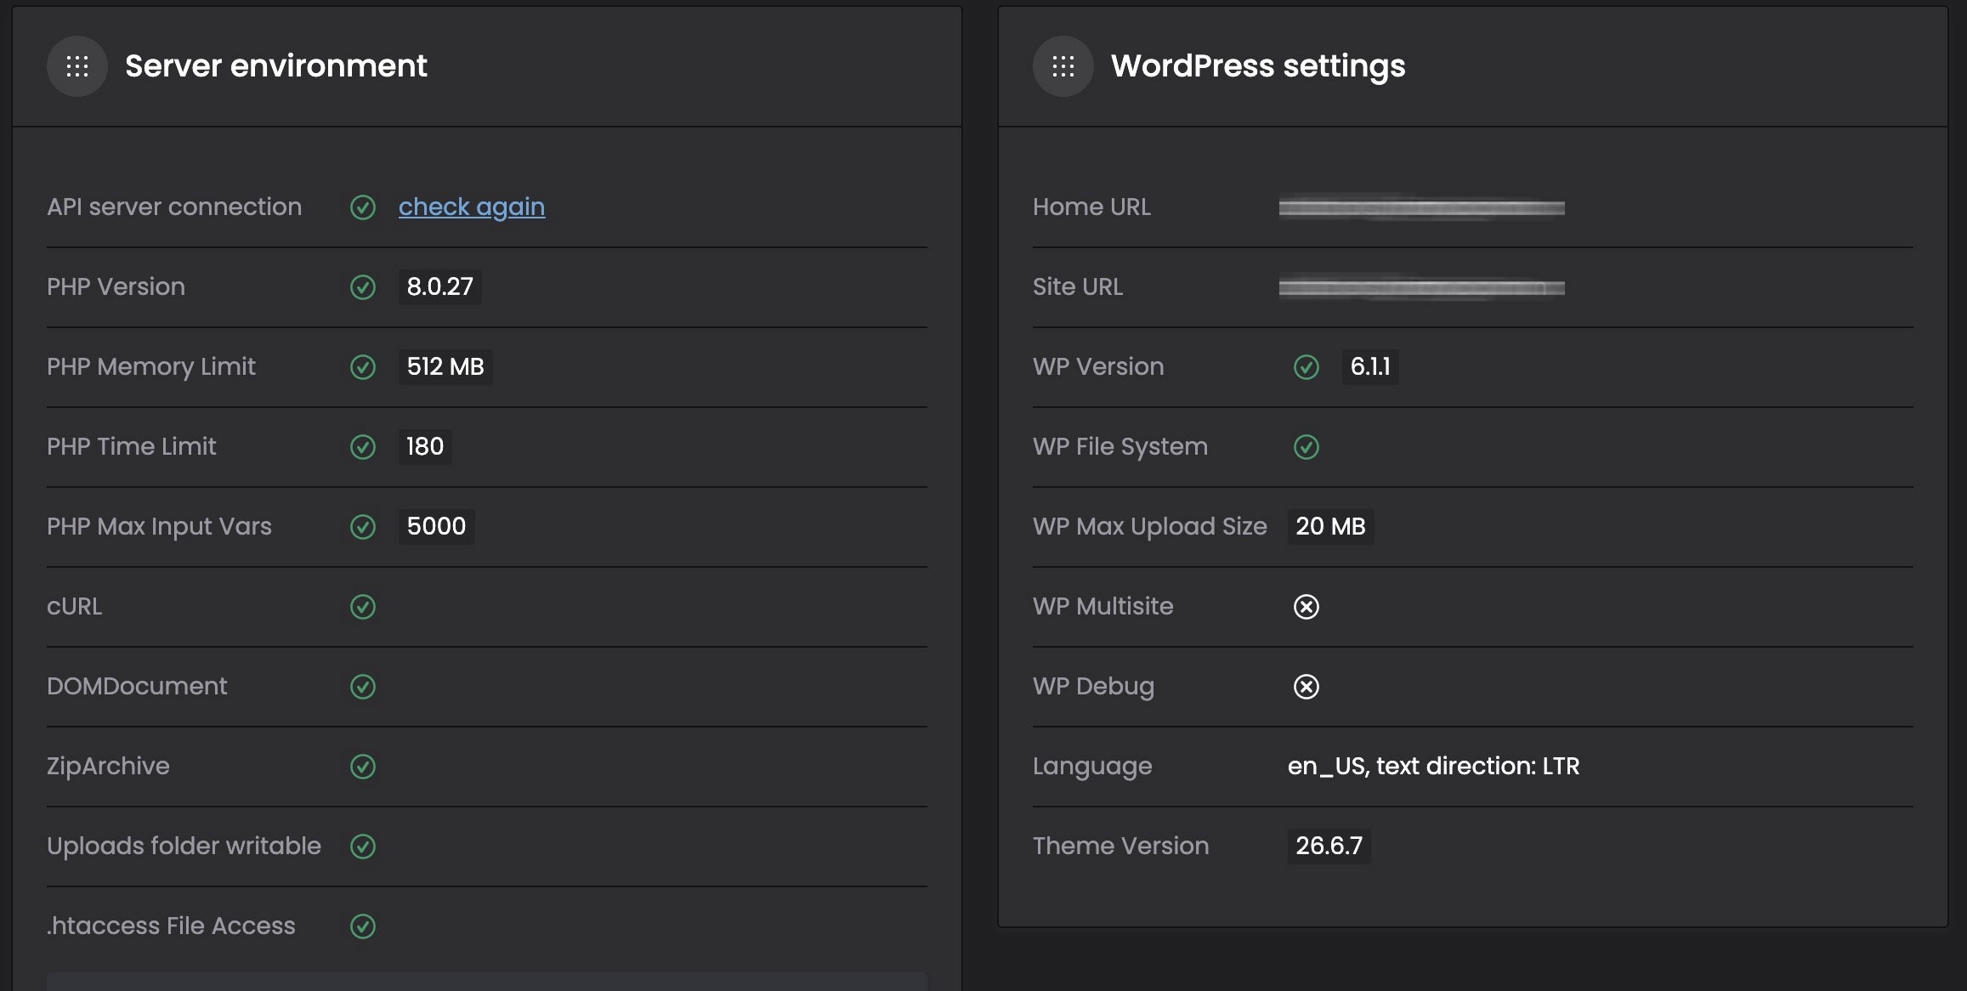Select the time limit value 180

tap(425, 446)
